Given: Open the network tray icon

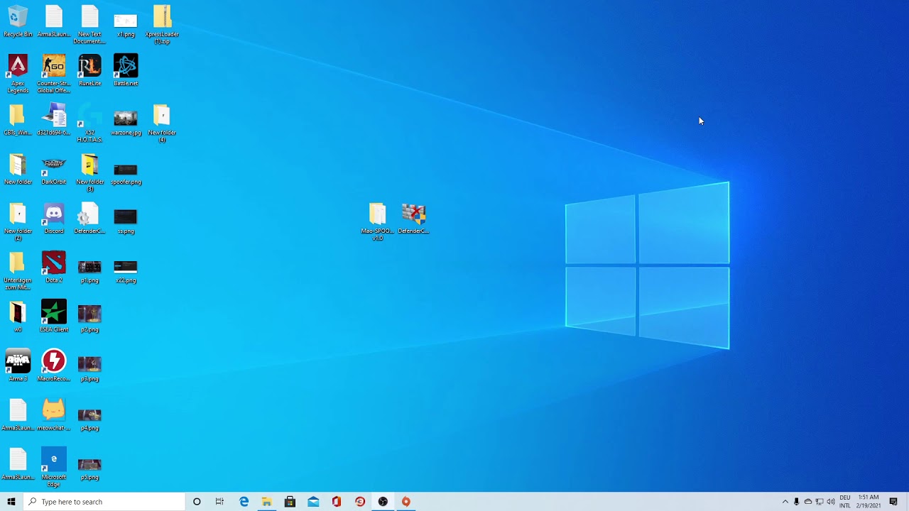Looking at the screenshot, I should pyautogui.click(x=819, y=502).
